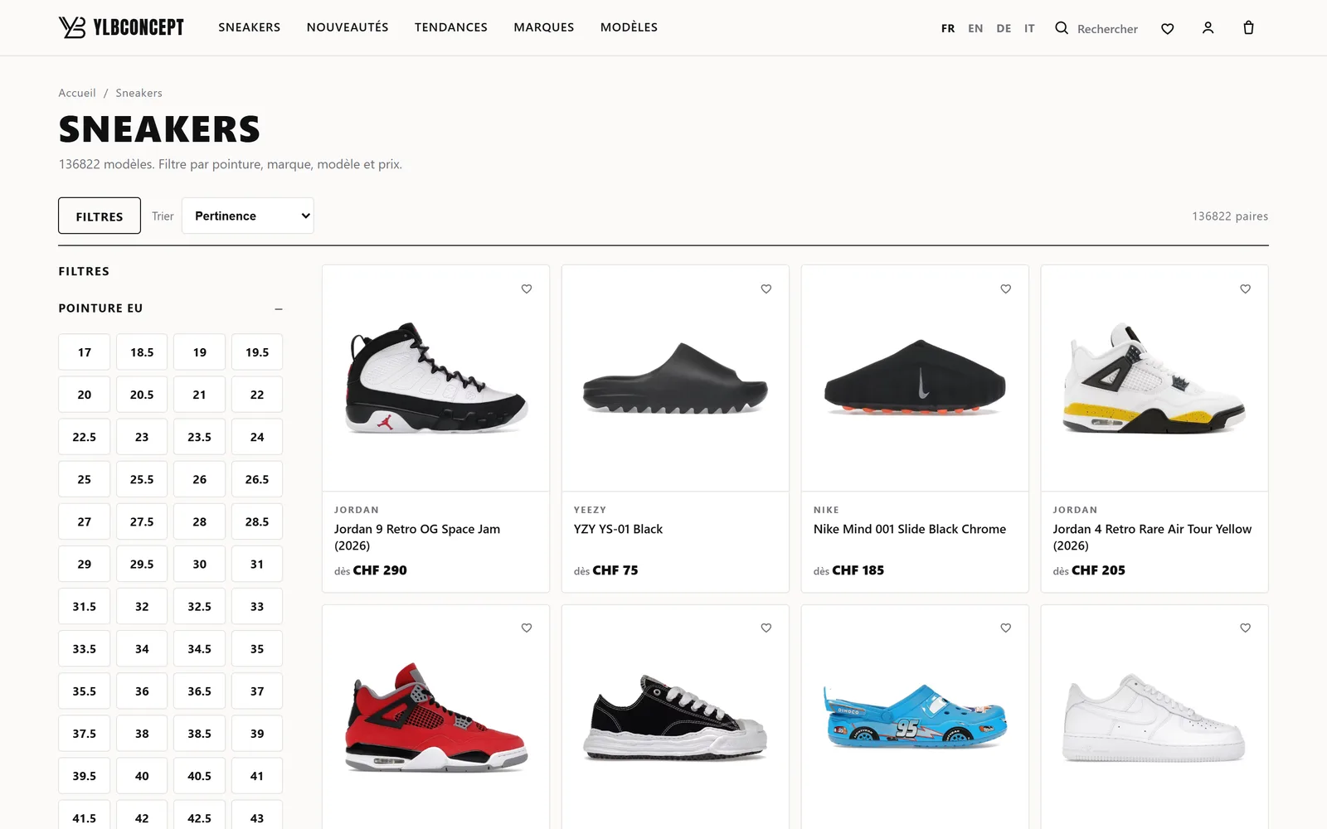Toggle size 29.5 filter

(142, 564)
